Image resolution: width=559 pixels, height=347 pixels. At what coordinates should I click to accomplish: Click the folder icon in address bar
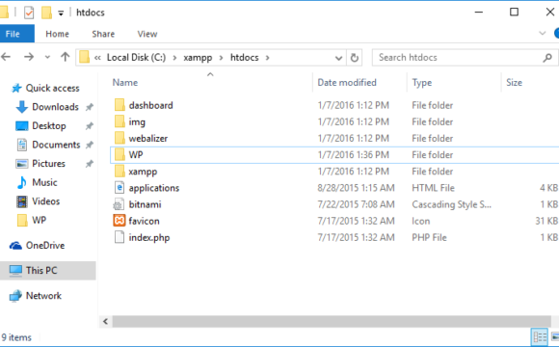pyautogui.click(x=84, y=57)
